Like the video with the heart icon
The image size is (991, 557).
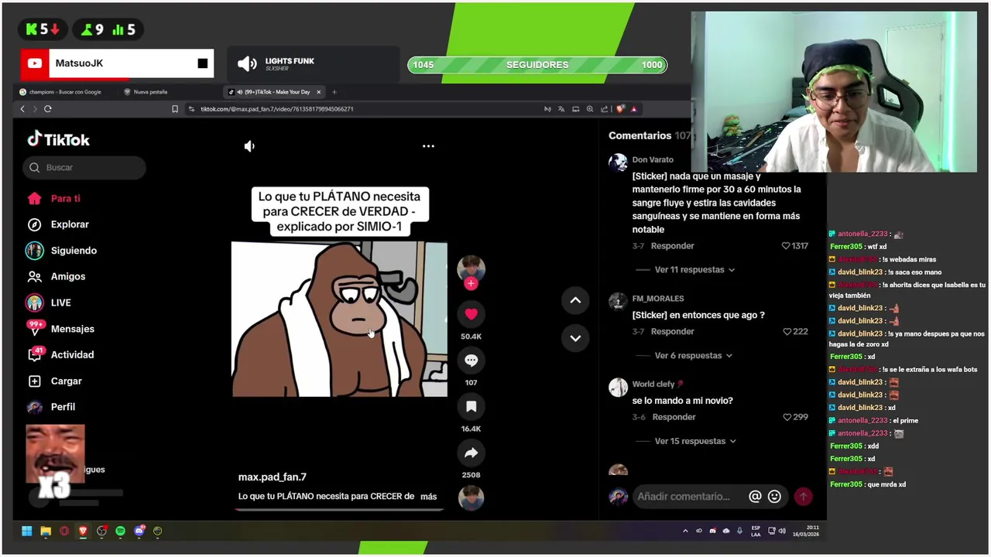click(x=471, y=313)
